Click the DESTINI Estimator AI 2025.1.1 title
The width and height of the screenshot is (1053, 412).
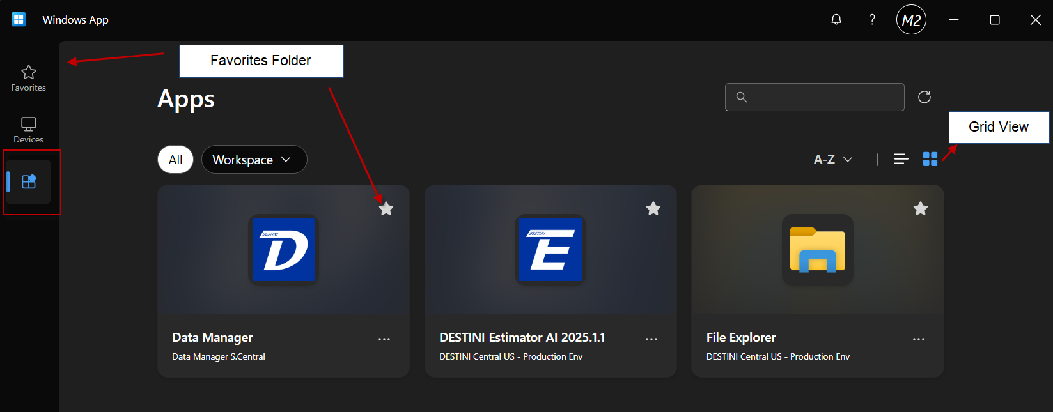(522, 337)
